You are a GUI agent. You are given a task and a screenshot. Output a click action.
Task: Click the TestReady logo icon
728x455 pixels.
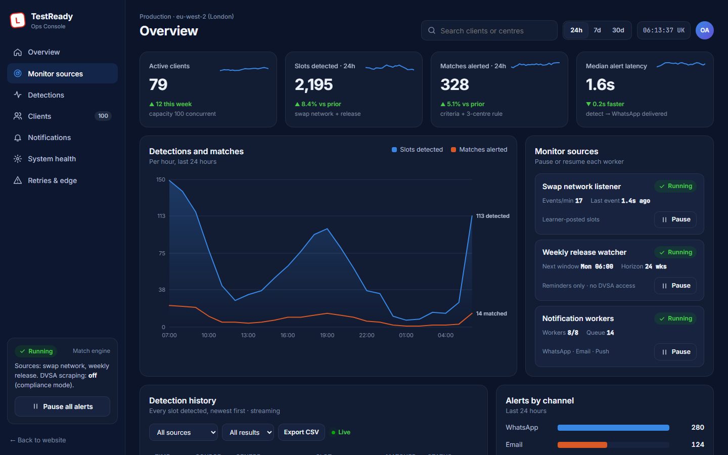tap(18, 20)
